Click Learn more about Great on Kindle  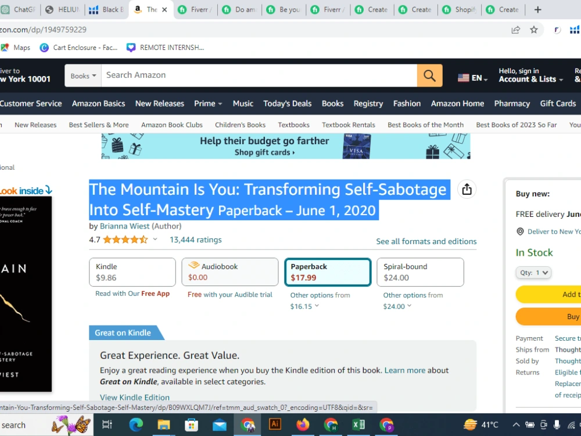[x=404, y=370]
